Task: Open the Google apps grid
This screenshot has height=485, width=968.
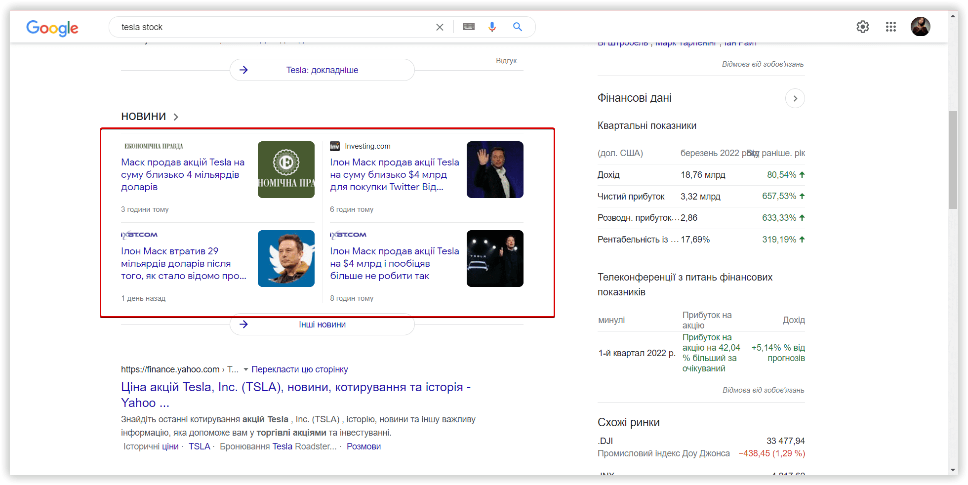Action: coord(891,27)
